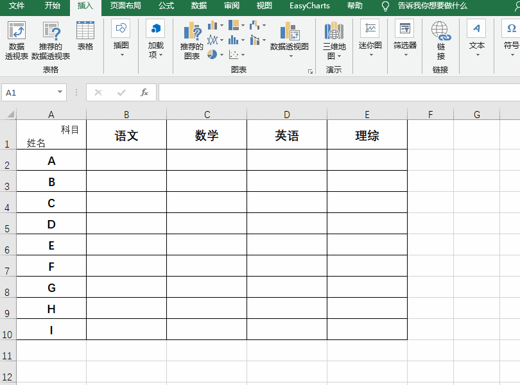Insert a scatter or bubble chart
The image size is (520, 385).
pos(234,55)
